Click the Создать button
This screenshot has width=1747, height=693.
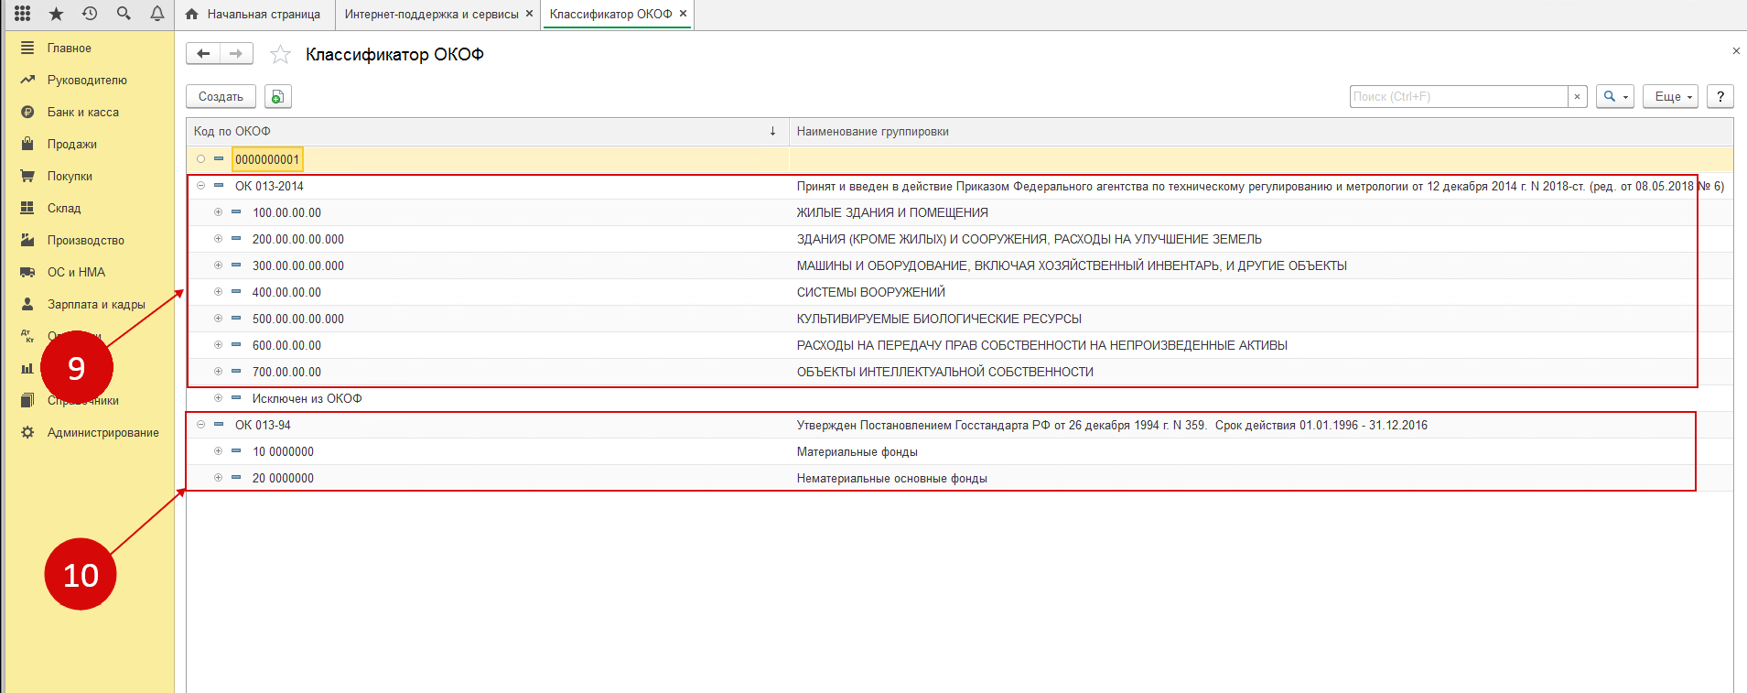click(x=221, y=96)
